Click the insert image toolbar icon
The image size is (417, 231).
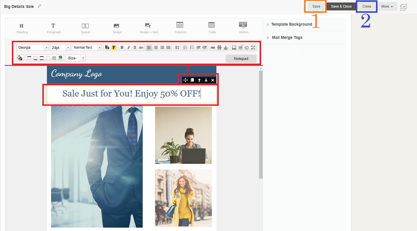click(x=234, y=48)
